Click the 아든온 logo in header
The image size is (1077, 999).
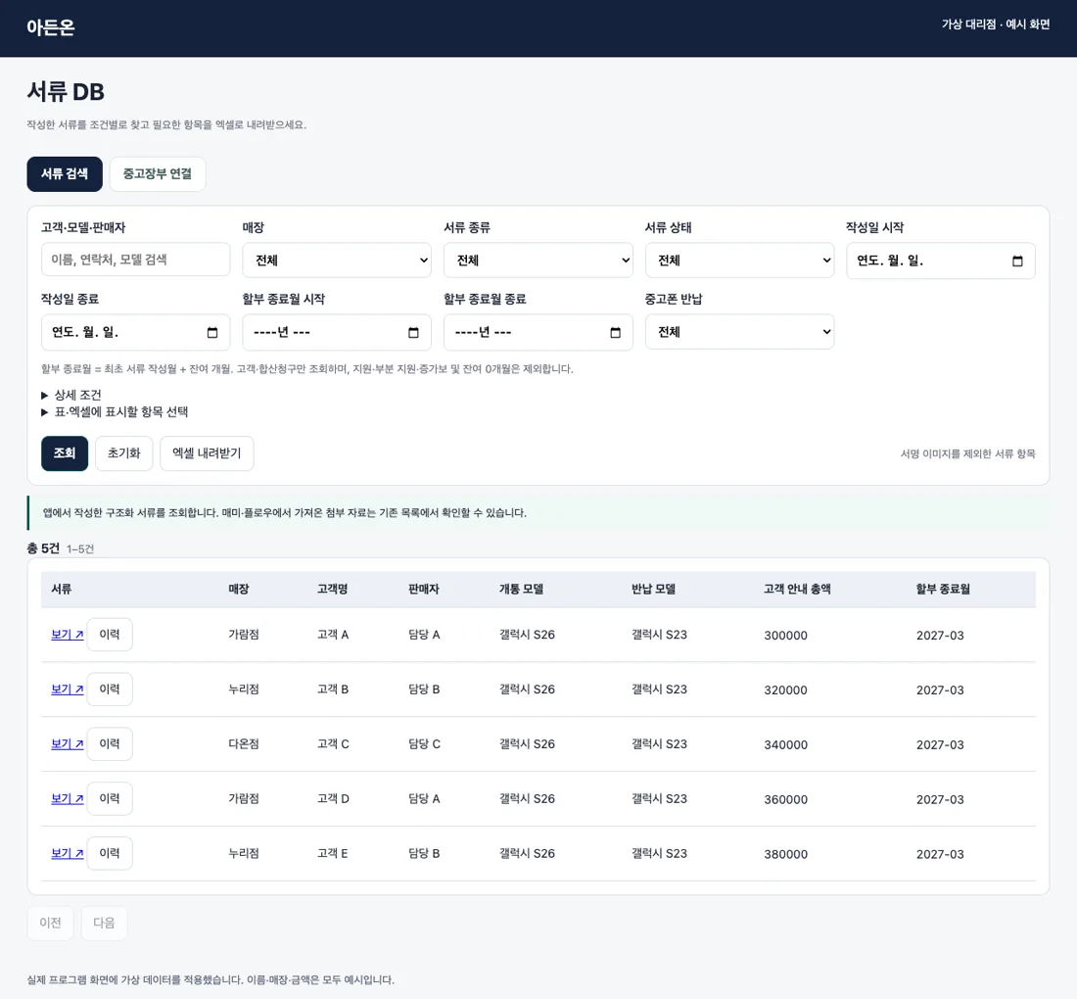click(51, 27)
